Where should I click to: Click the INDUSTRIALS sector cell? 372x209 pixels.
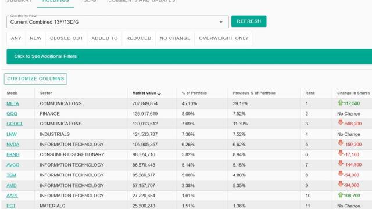55,134
